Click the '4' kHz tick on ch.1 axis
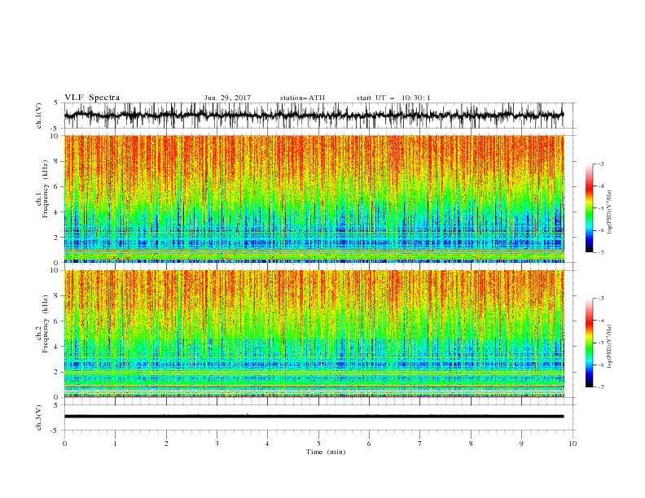 [57, 212]
